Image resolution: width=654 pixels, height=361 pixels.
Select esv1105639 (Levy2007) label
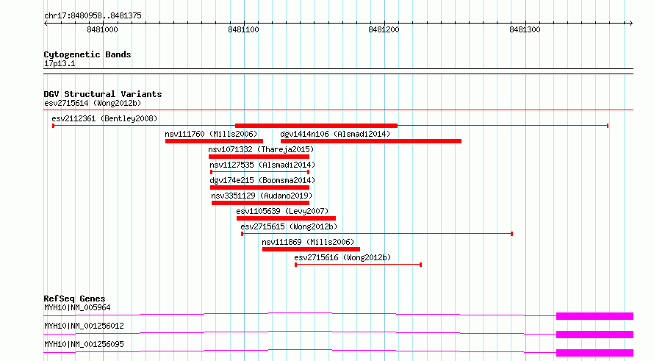tap(282, 211)
